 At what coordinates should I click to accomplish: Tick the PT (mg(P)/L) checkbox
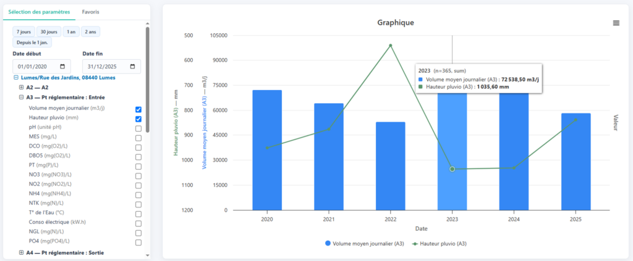coord(138,167)
